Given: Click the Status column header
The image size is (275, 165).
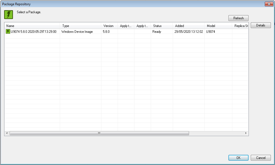Looking at the screenshot, I should 162,26.
